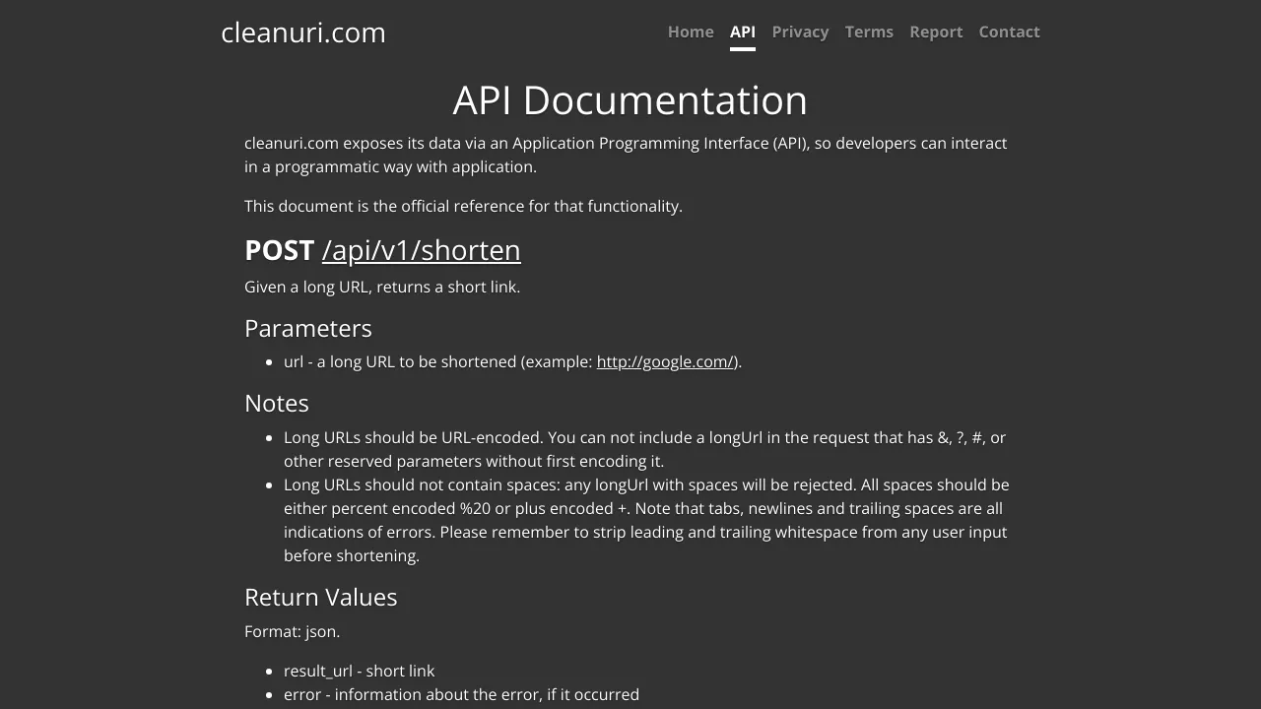1261x709 pixels.
Task: Click the intro paragraph starting 'cleanuri.com exposes its data'
Action: [626, 155]
